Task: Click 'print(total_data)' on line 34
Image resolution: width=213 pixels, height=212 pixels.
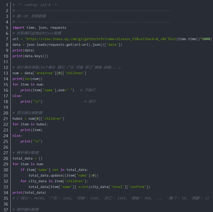Action: pyautogui.click(x=29, y=193)
